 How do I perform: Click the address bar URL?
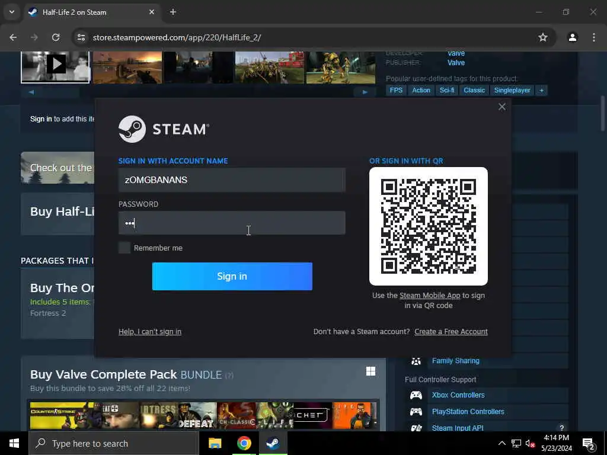click(177, 37)
